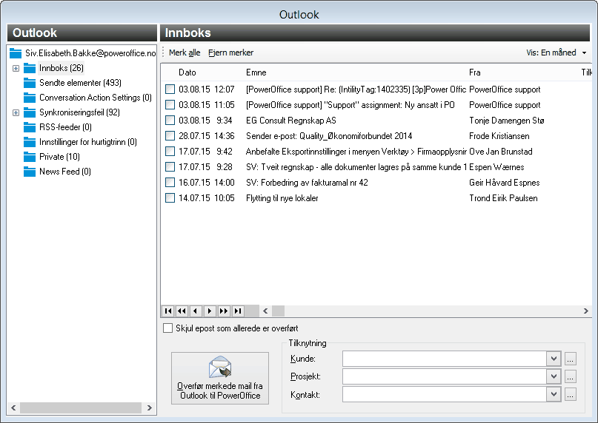Select Siv.Elisabeth.Bakke@poweroffice.no account root
Viewport: 598px width, 423px height.
90,53
